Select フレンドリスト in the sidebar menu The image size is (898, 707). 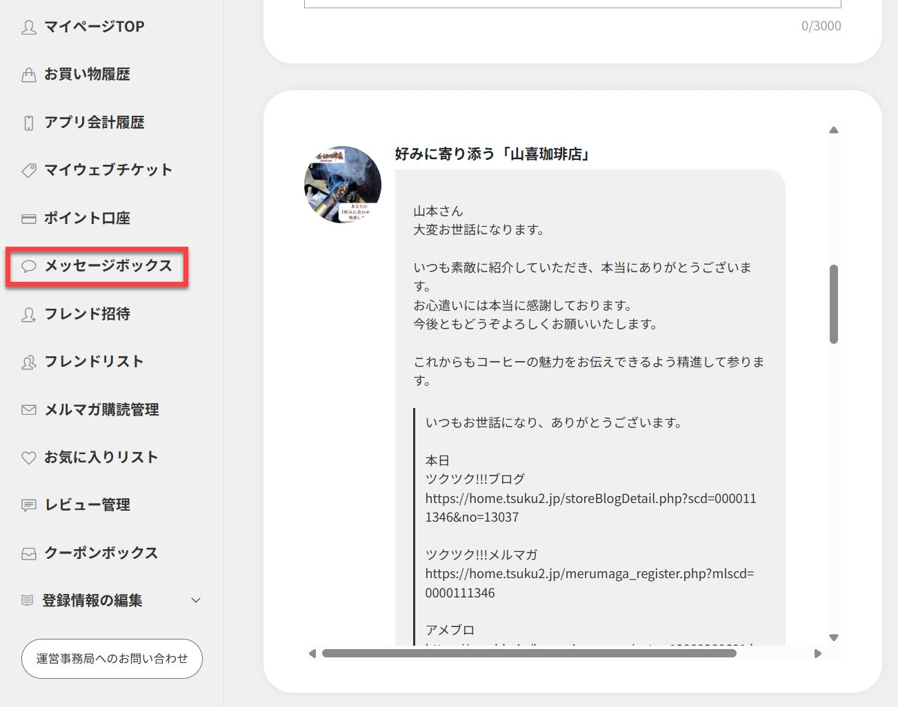[94, 362]
